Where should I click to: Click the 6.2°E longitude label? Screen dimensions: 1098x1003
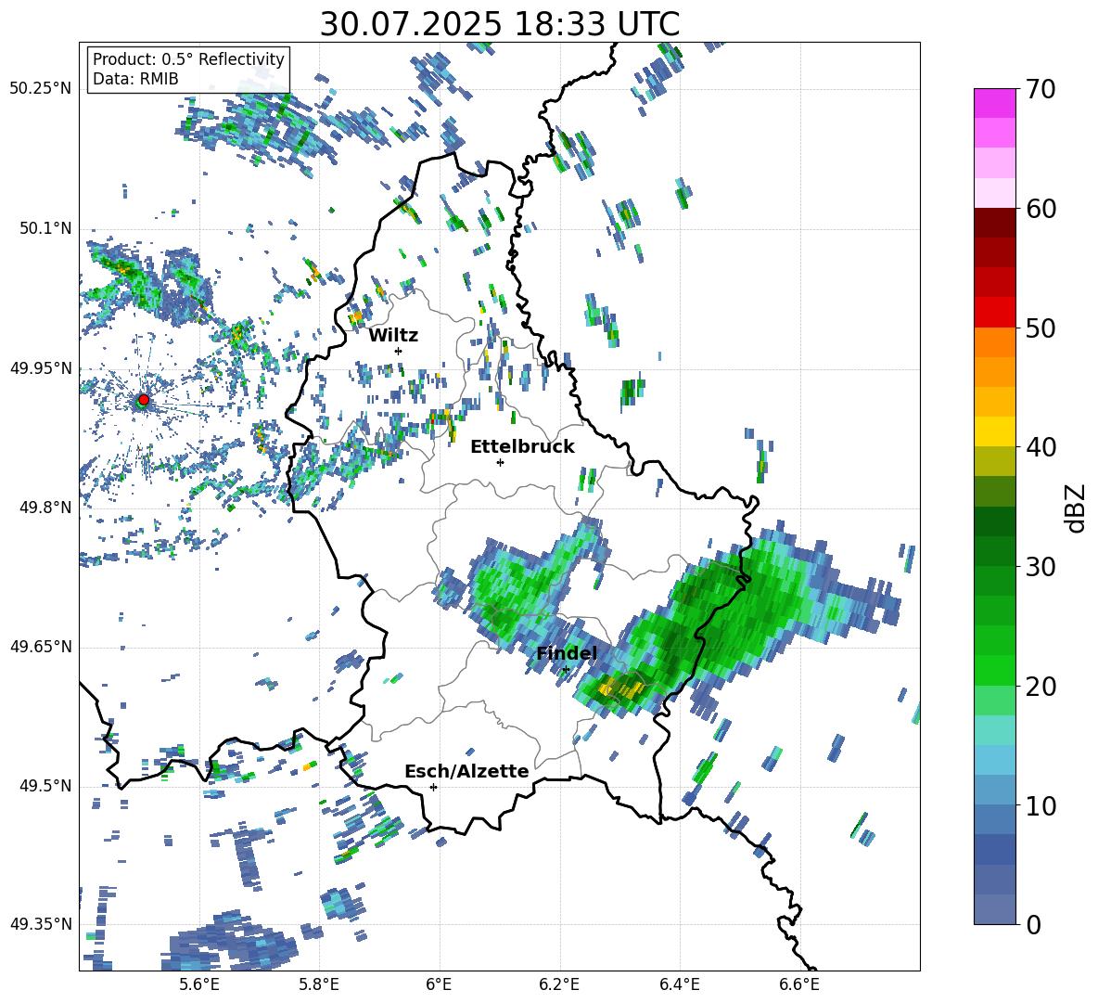[x=559, y=984]
